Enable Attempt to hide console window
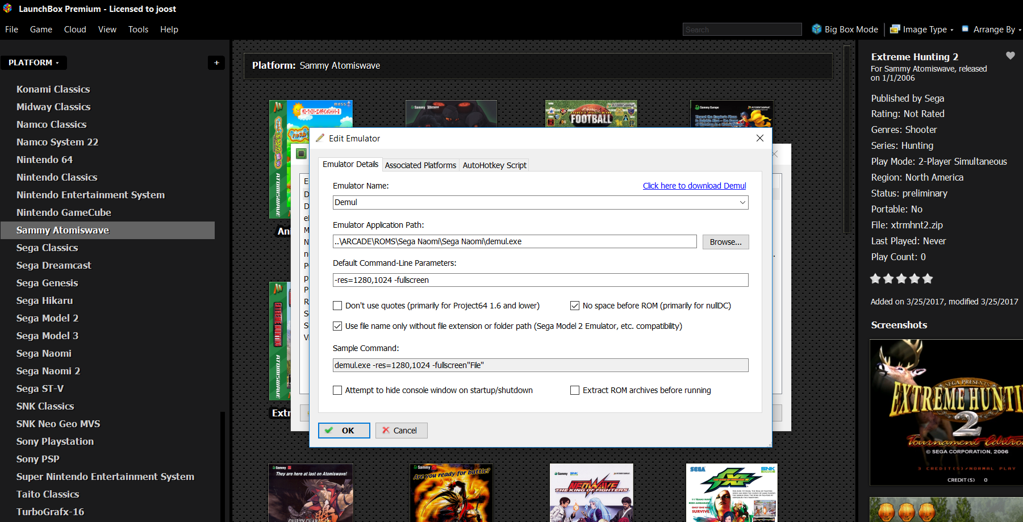 pos(337,390)
